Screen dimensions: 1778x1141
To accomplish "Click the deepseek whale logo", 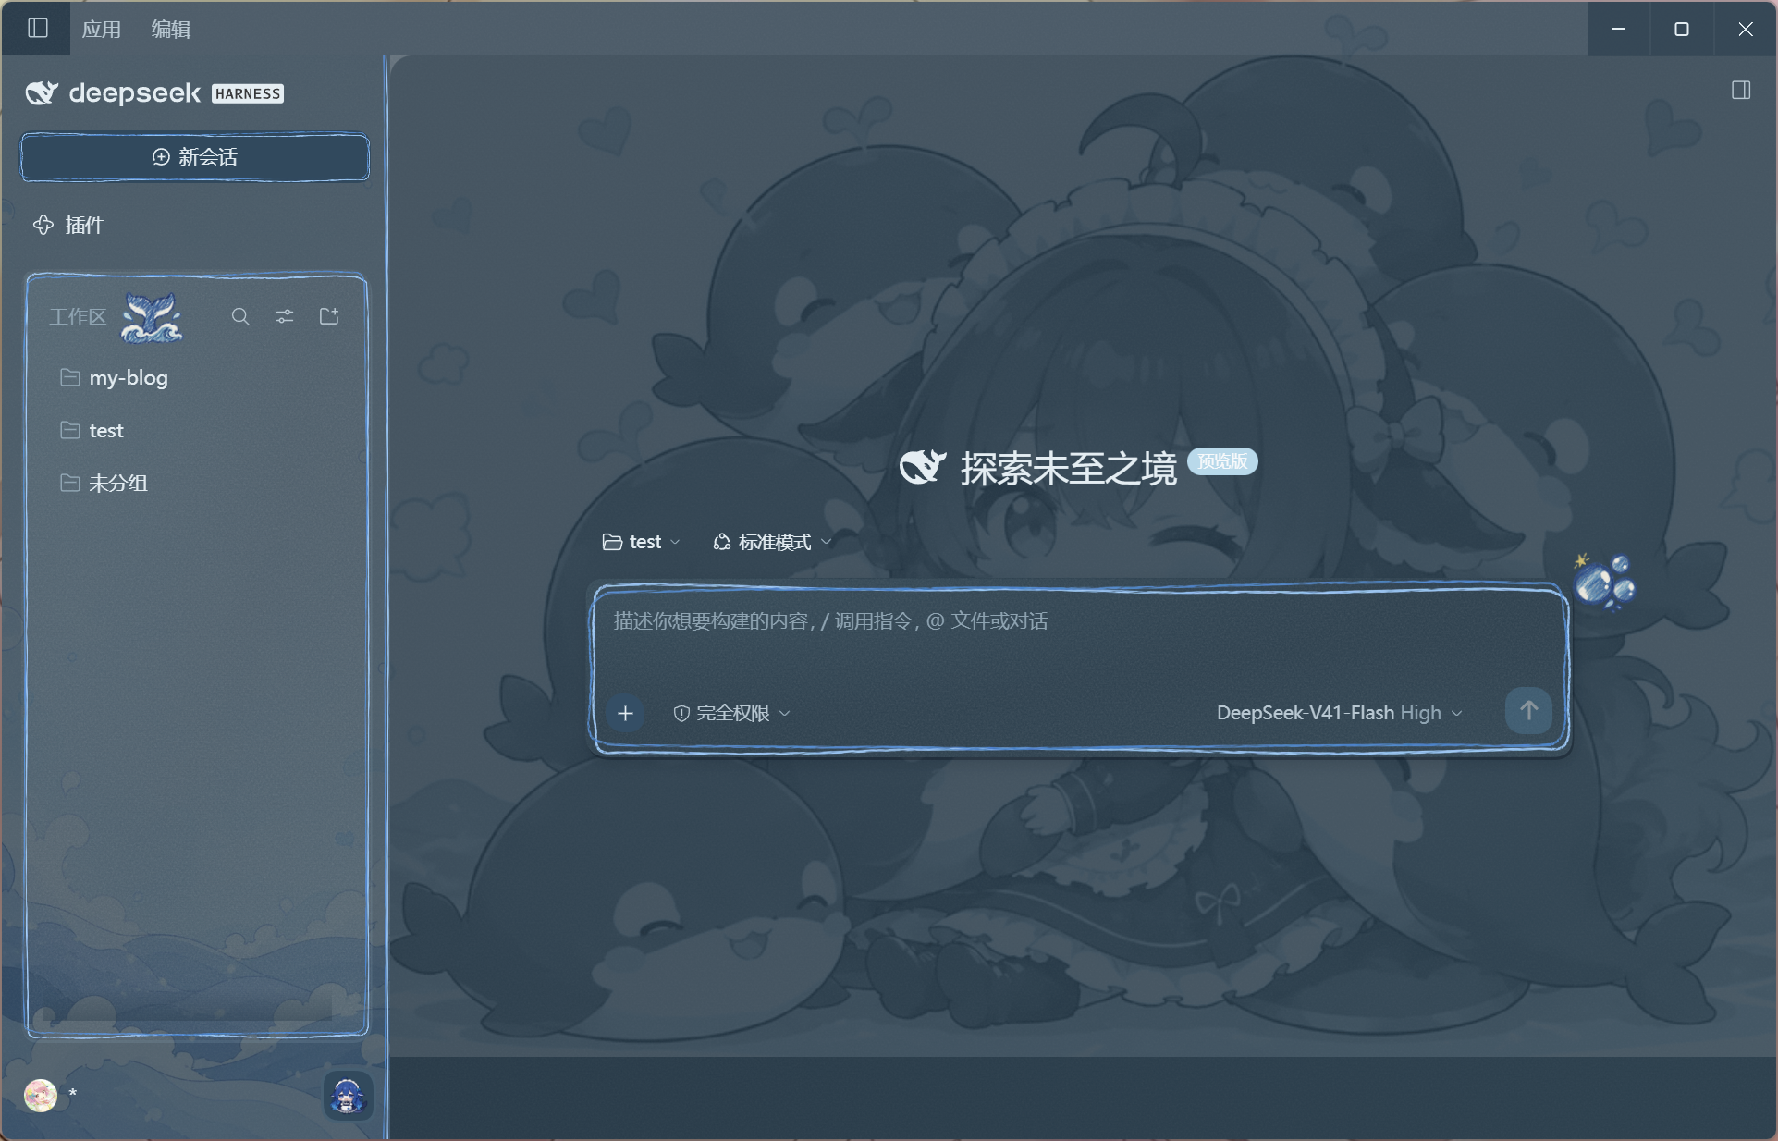I will (x=42, y=93).
